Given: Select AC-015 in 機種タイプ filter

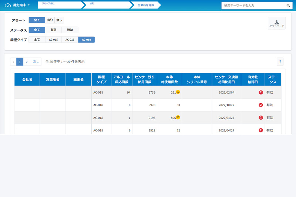Looking at the screenshot, I should (x=53, y=40).
